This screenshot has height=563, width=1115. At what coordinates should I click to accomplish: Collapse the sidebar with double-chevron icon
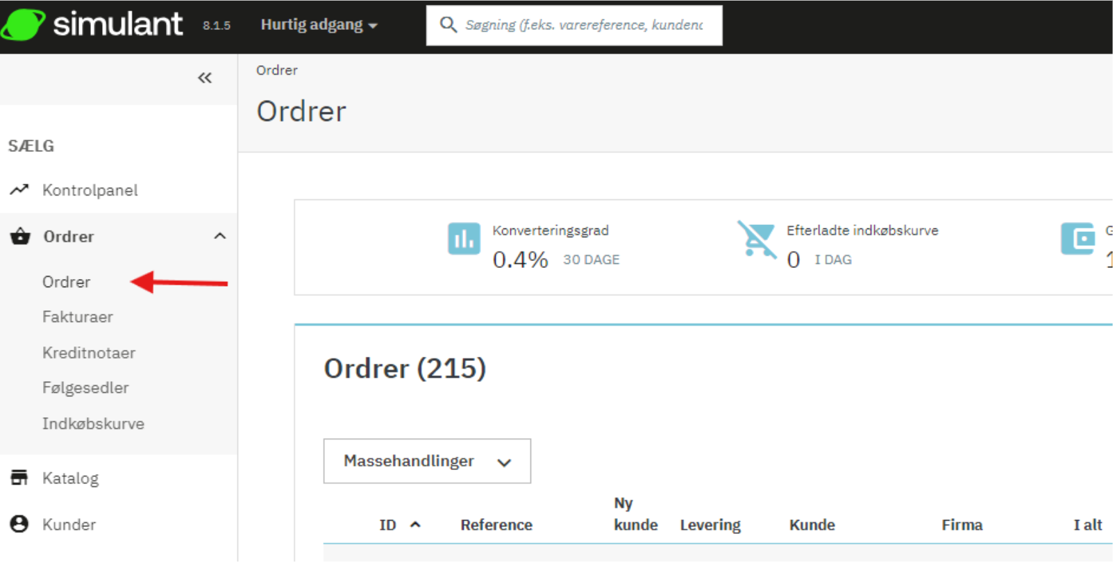pyautogui.click(x=204, y=78)
